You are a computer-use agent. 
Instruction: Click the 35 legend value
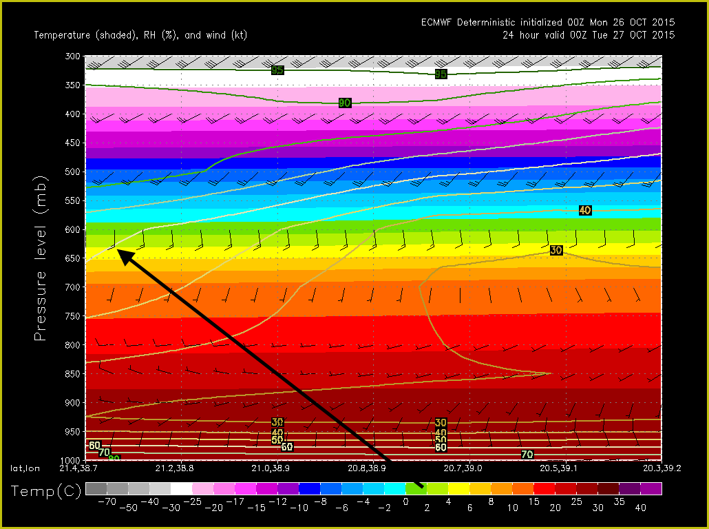point(619,501)
